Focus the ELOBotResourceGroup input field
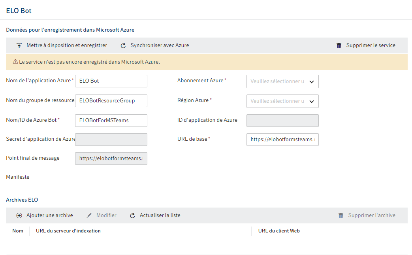 [x=111, y=101]
